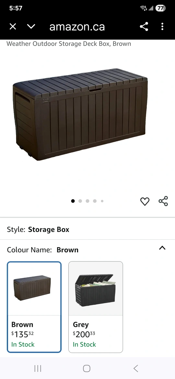Expand the browser tab dropdown chevron

[x=31, y=26]
